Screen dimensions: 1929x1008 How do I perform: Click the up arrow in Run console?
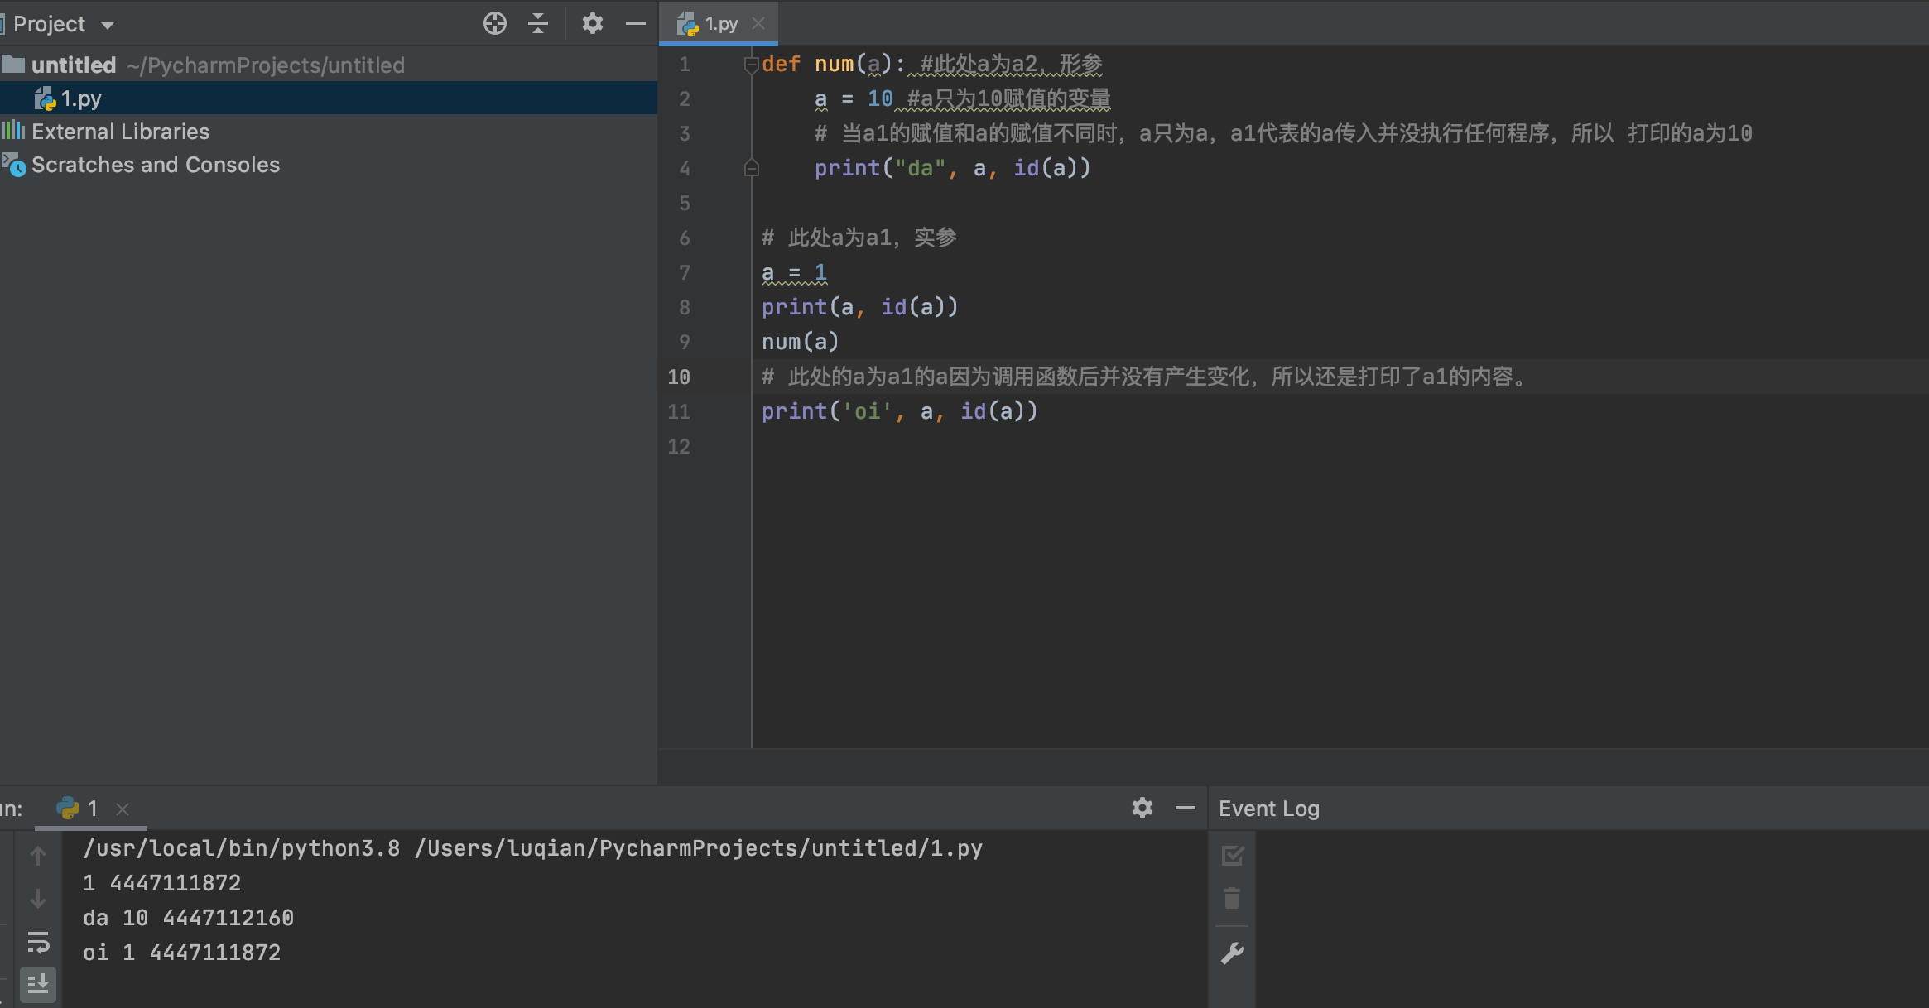click(x=38, y=855)
